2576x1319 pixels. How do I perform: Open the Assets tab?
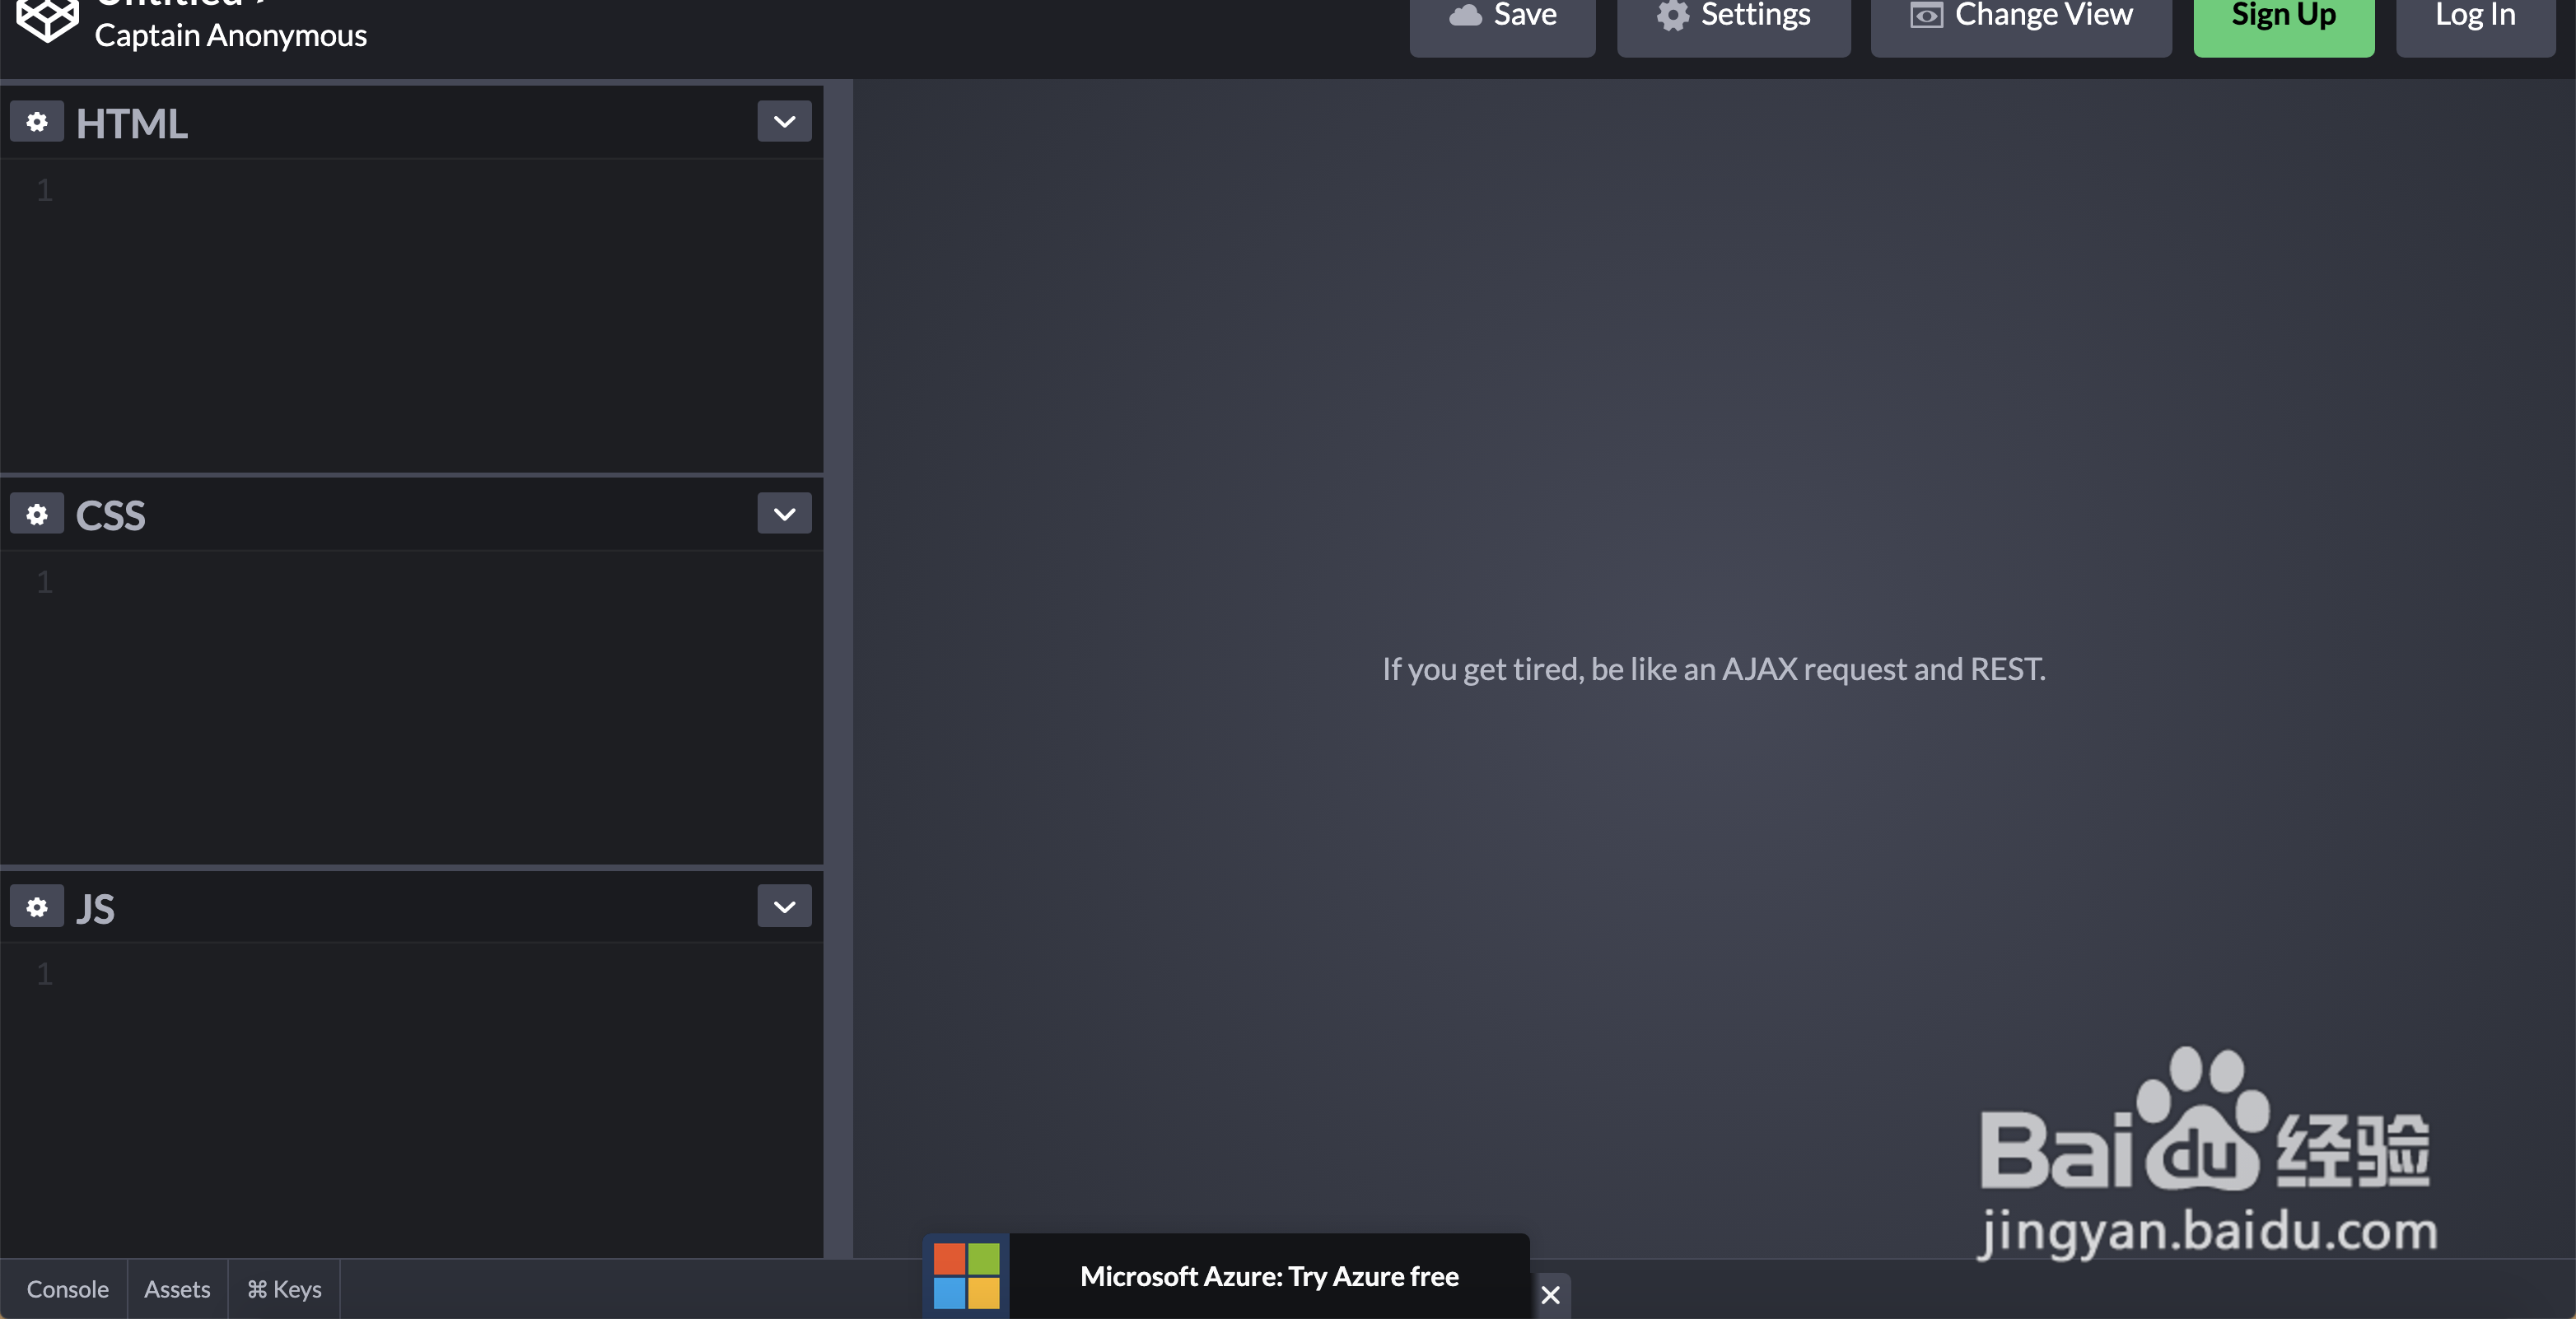(177, 1289)
